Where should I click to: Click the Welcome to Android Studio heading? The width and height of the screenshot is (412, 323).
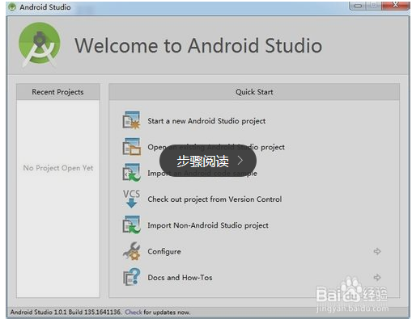click(198, 45)
